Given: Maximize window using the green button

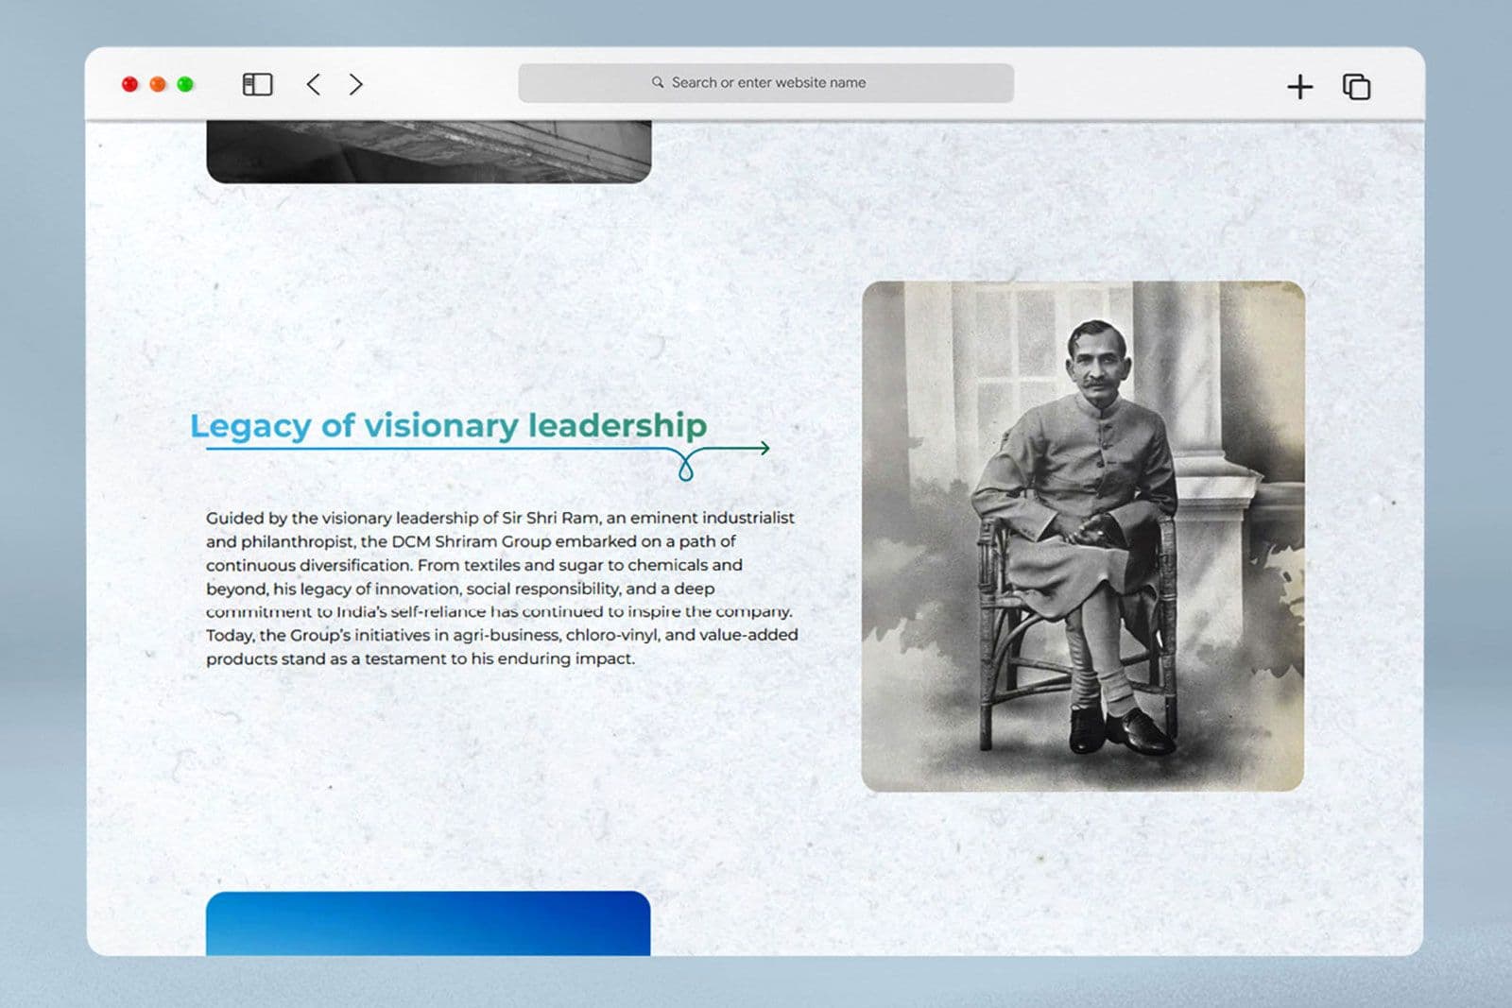Looking at the screenshot, I should pos(185,84).
